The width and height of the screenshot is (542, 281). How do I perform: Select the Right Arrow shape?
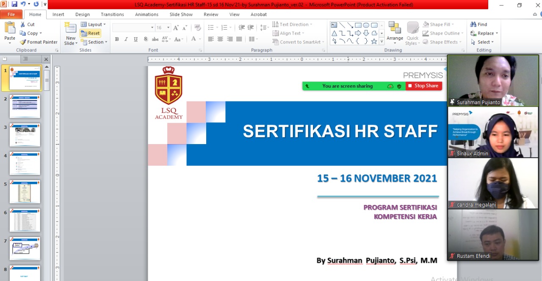pyautogui.click(x=358, y=33)
